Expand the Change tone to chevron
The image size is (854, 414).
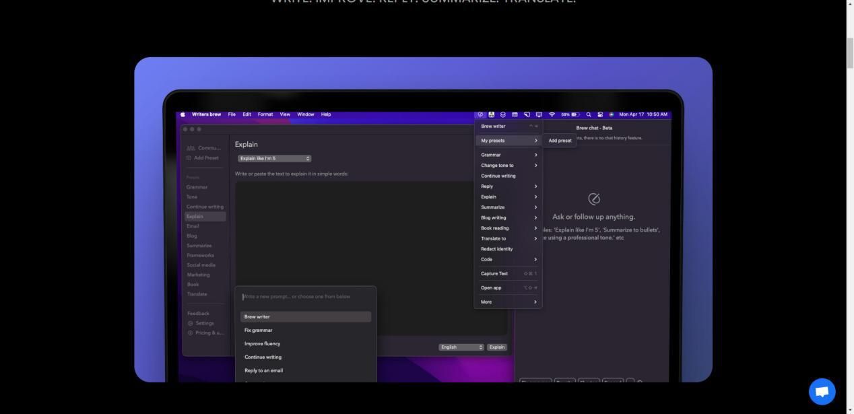tap(536, 166)
